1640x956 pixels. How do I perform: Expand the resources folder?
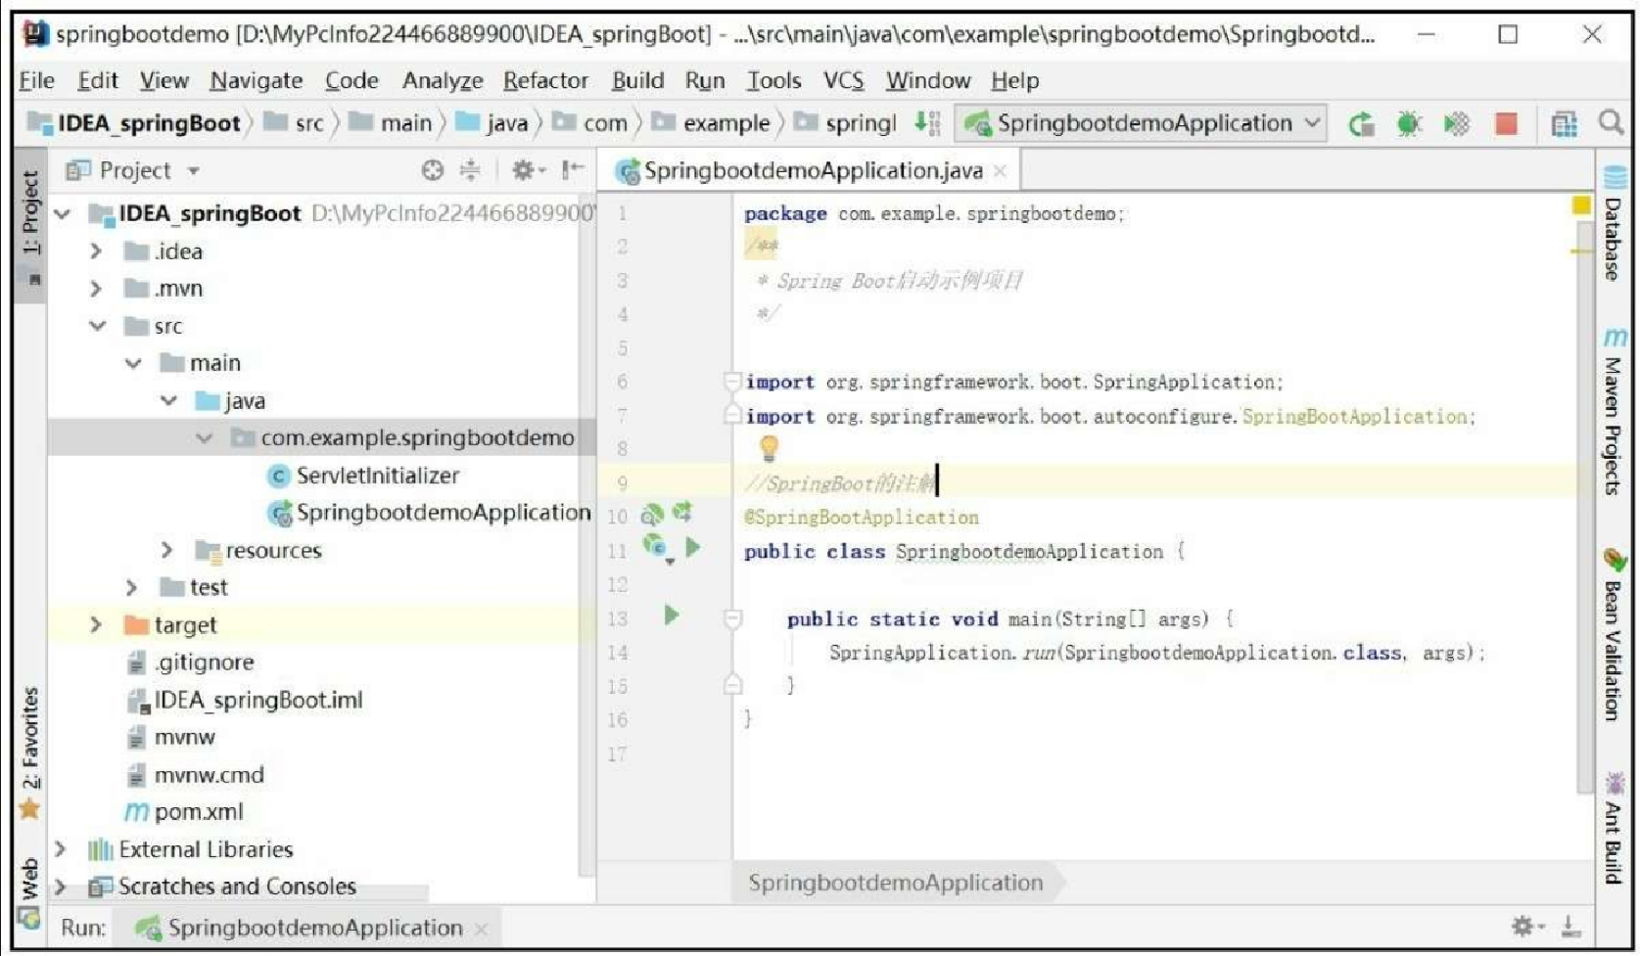pos(167,550)
